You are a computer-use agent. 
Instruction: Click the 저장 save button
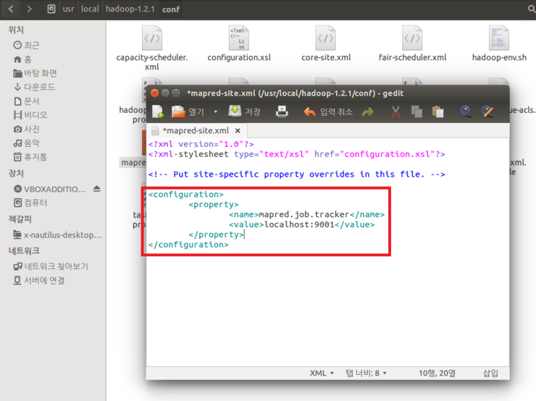pos(245,111)
